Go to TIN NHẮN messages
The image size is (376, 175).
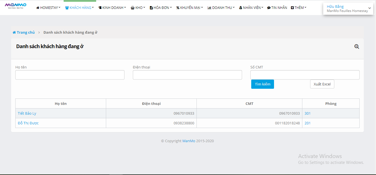pos(277,8)
